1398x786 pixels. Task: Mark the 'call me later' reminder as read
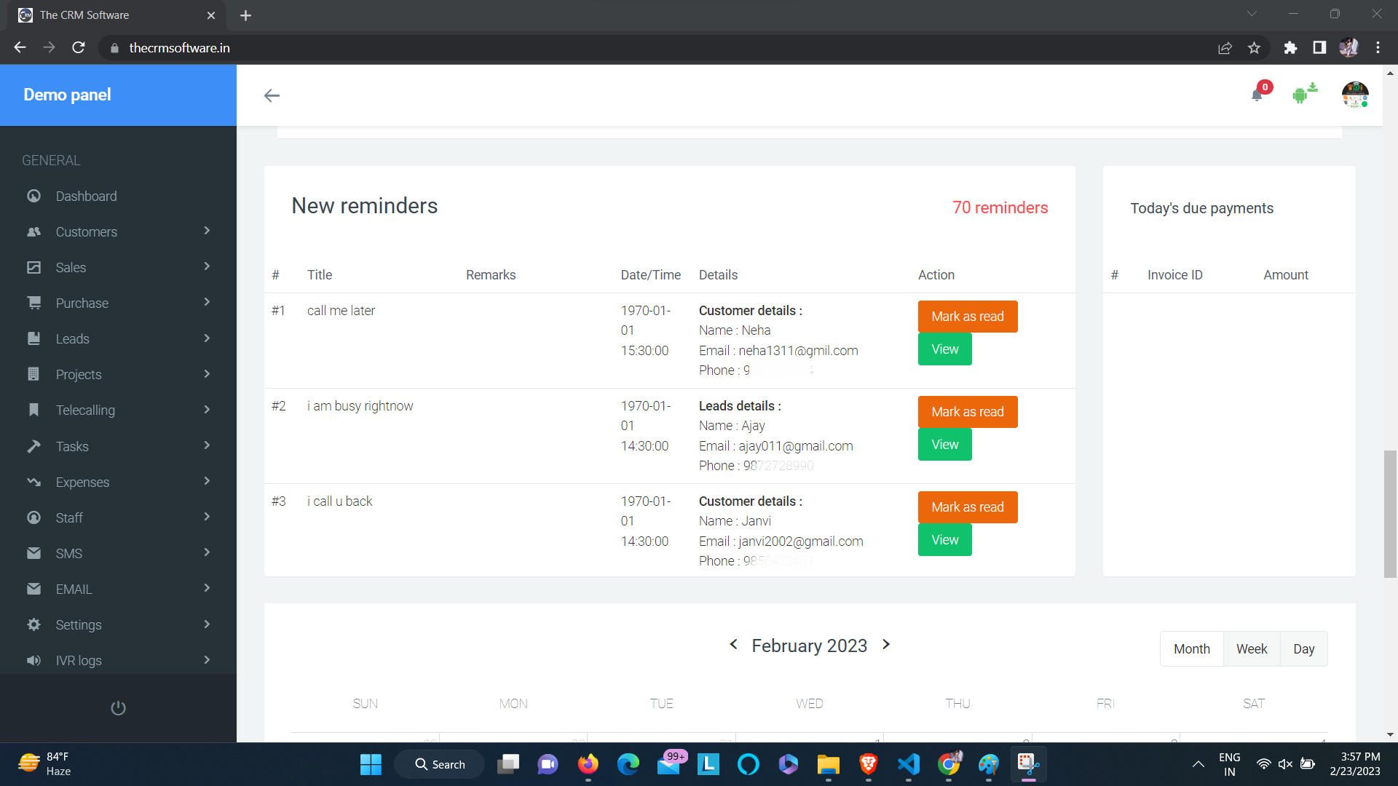click(x=967, y=317)
